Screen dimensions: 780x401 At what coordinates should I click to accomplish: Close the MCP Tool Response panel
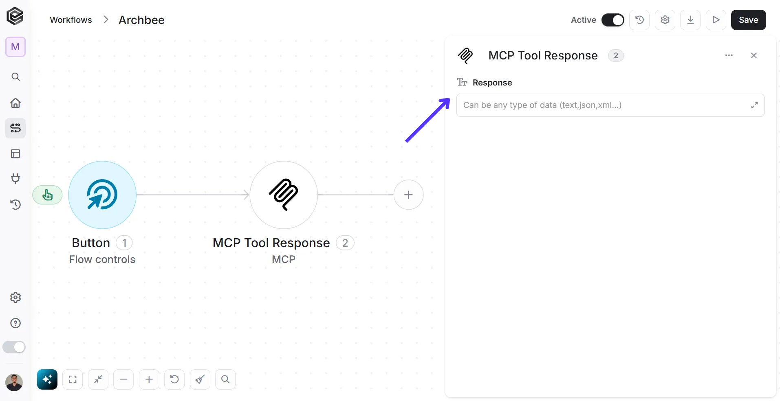pos(754,55)
